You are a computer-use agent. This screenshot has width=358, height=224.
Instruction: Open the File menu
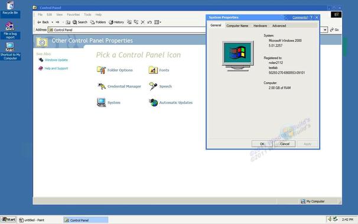pos(40,15)
